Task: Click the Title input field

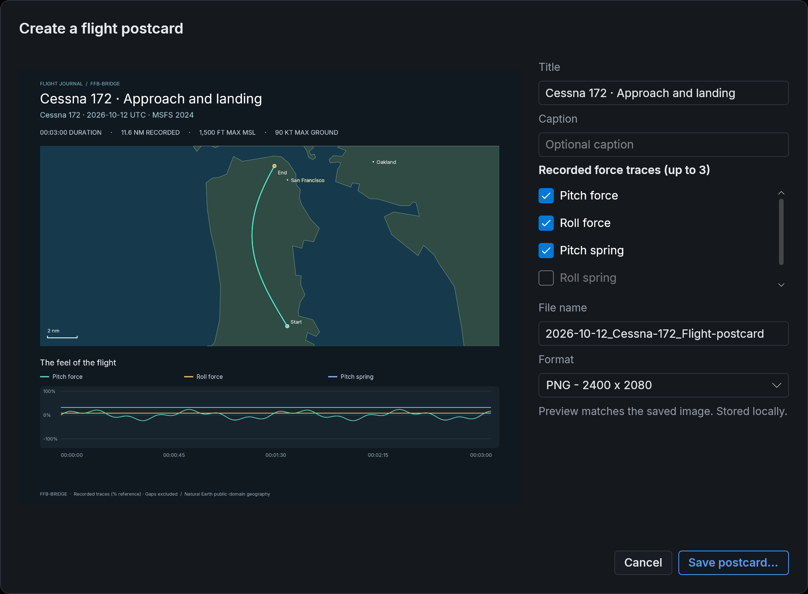Action: (x=663, y=93)
